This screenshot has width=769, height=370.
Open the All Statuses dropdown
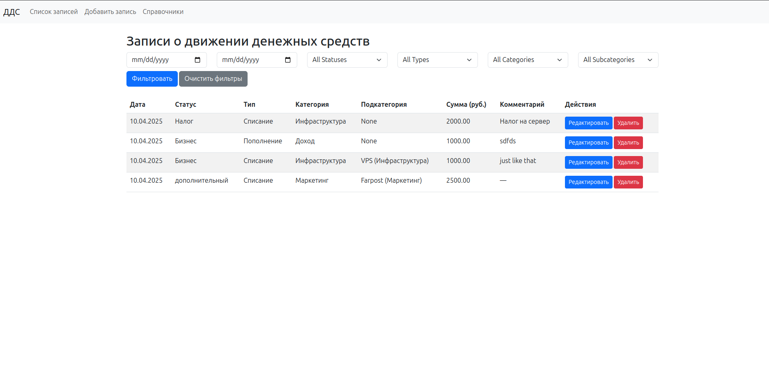(347, 60)
